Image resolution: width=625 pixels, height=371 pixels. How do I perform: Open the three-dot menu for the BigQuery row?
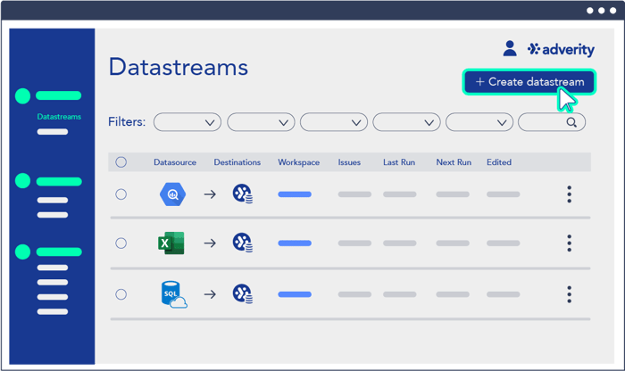tap(570, 194)
